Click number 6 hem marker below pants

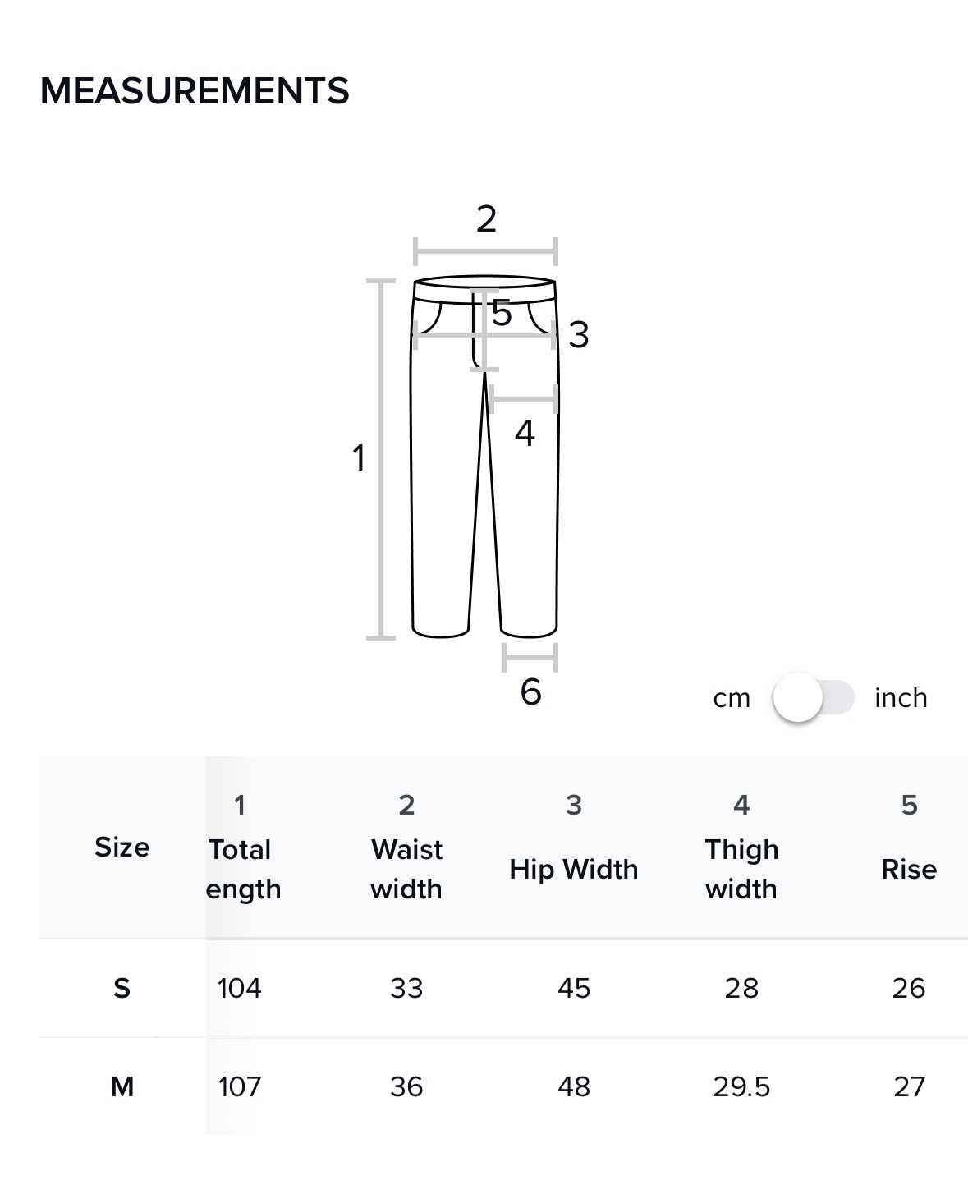(530, 691)
